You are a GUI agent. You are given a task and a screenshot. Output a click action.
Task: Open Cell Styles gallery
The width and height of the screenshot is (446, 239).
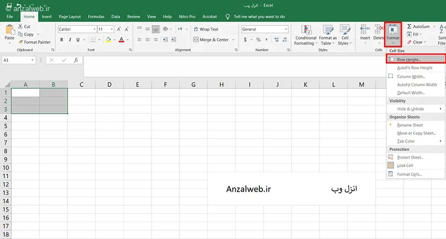click(345, 35)
